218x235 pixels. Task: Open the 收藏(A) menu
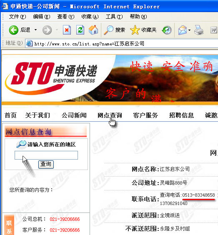coord(90,17)
